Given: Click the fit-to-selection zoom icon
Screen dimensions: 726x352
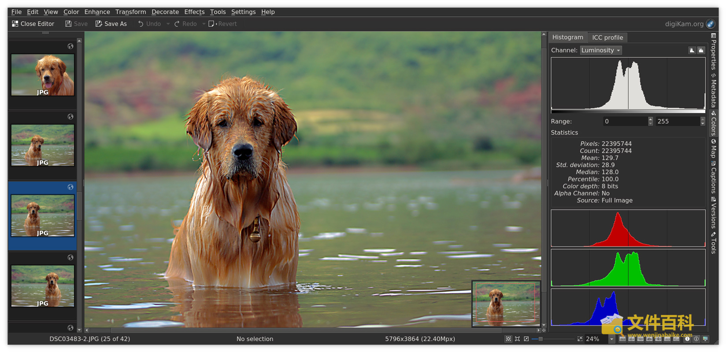Looking at the screenshot, I should pos(526,339).
